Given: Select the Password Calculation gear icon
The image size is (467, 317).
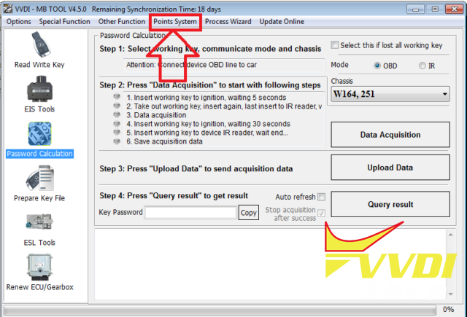Looking at the screenshot, I should point(39,134).
